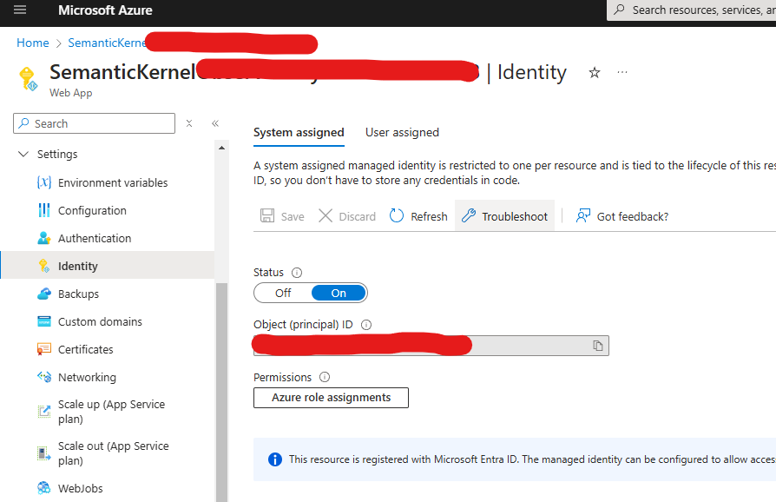Click Got feedback? in the toolbar
The width and height of the screenshot is (776, 502).
click(622, 216)
